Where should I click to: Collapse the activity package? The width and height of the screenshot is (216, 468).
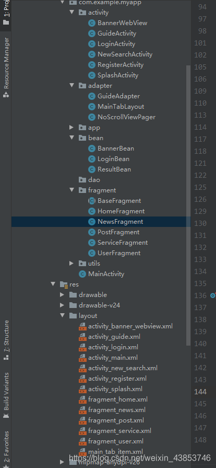[x=71, y=12]
